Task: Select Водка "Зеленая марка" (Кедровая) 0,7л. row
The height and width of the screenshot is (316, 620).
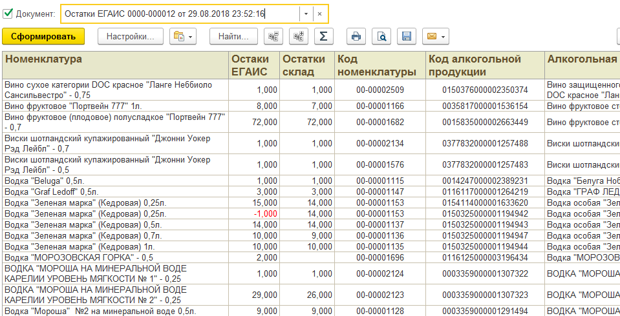Action: click(116, 236)
